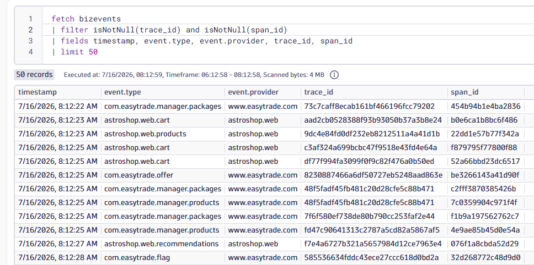Select span_id 22dd1e57b77f342a

tap(485, 134)
